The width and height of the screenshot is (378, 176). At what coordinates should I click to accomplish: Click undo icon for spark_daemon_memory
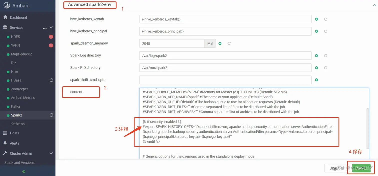click(x=229, y=44)
